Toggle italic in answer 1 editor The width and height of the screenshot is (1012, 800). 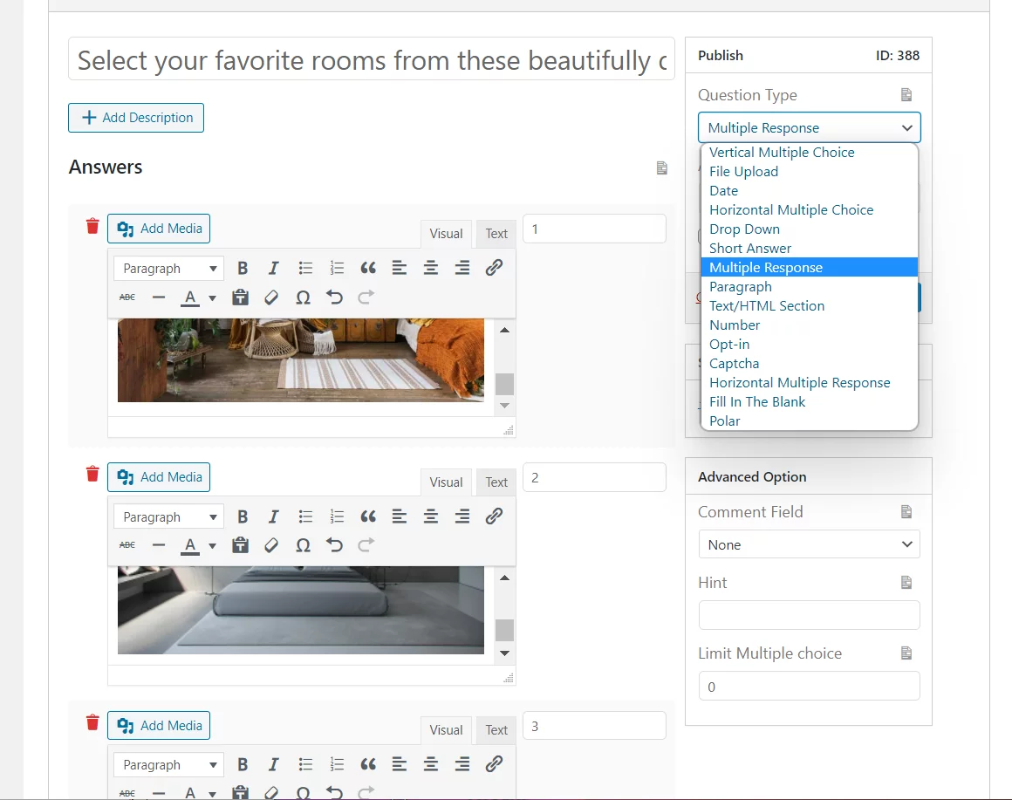click(x=274, y=268)
